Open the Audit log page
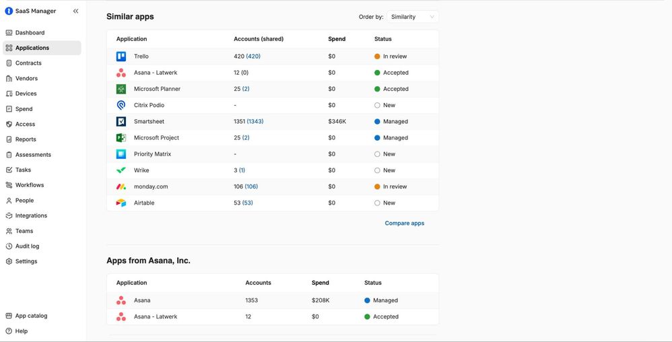Viewport: 672px width, 342px height. [27, 246]
